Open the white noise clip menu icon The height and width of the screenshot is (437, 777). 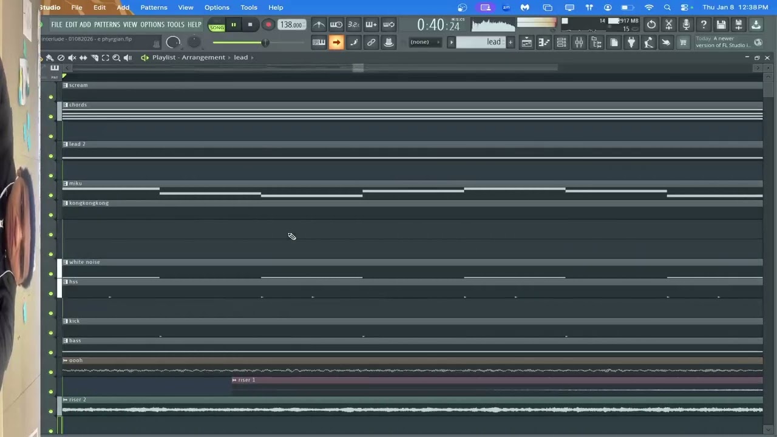(x=66, y=262)
